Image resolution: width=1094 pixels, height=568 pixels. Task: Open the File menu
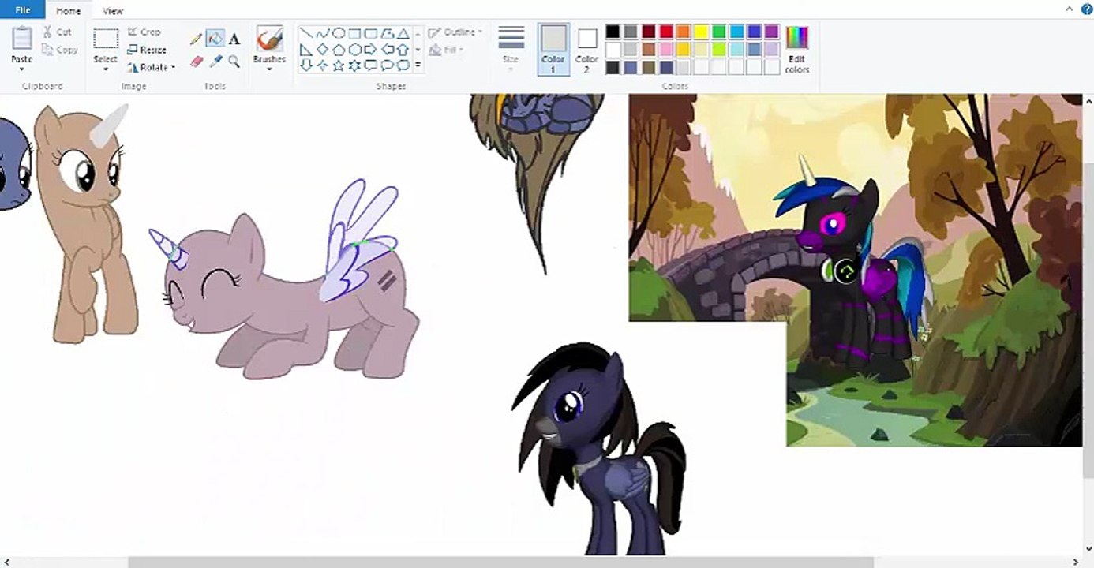[22, 10]
